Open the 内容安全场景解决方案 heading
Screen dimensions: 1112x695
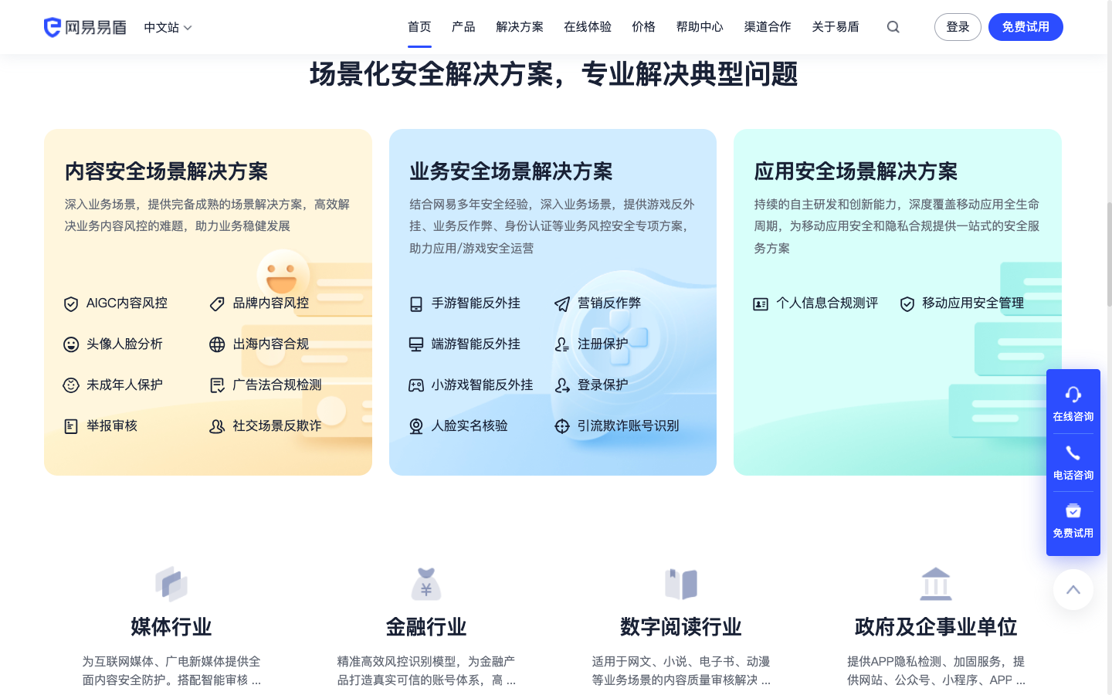click(166, 171)
